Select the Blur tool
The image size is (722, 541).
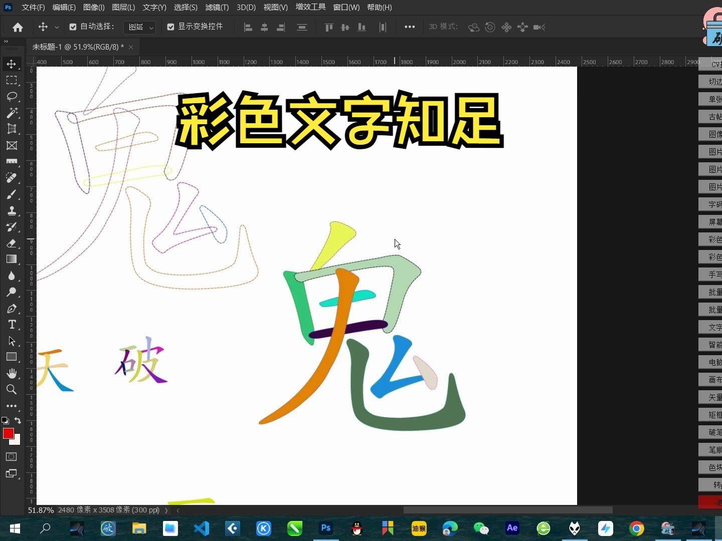click(x=12, y=276)
